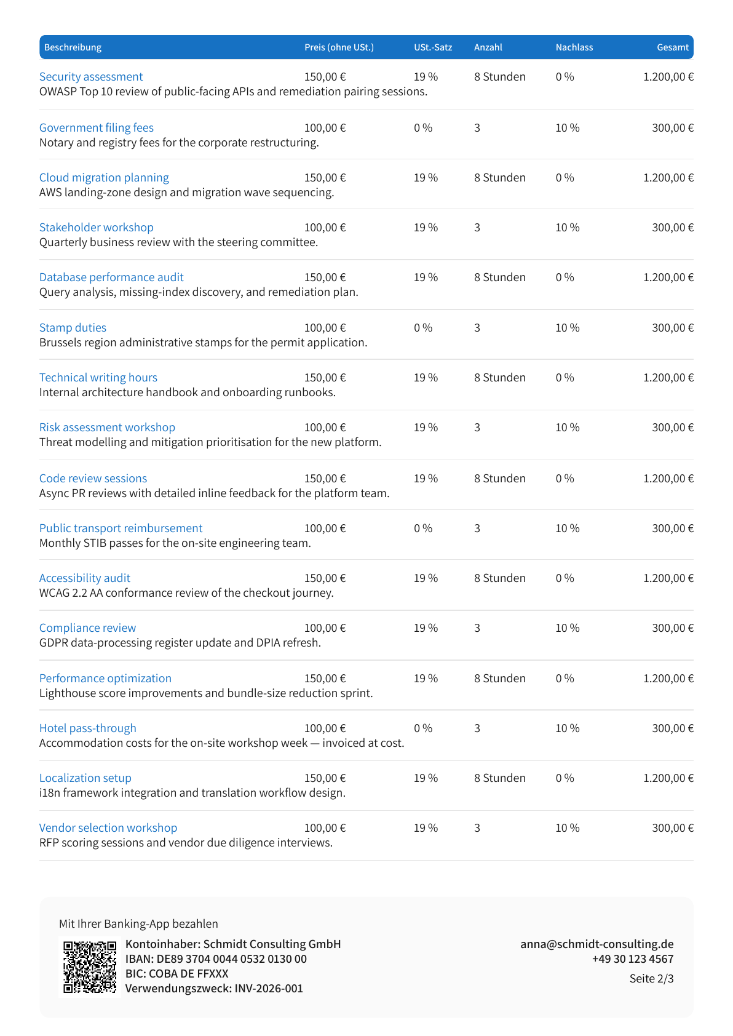The width and height of the screenshot is (733, 1036).
Task: Select the Vendor selection workshop link
Action: (x=108, y=828)
